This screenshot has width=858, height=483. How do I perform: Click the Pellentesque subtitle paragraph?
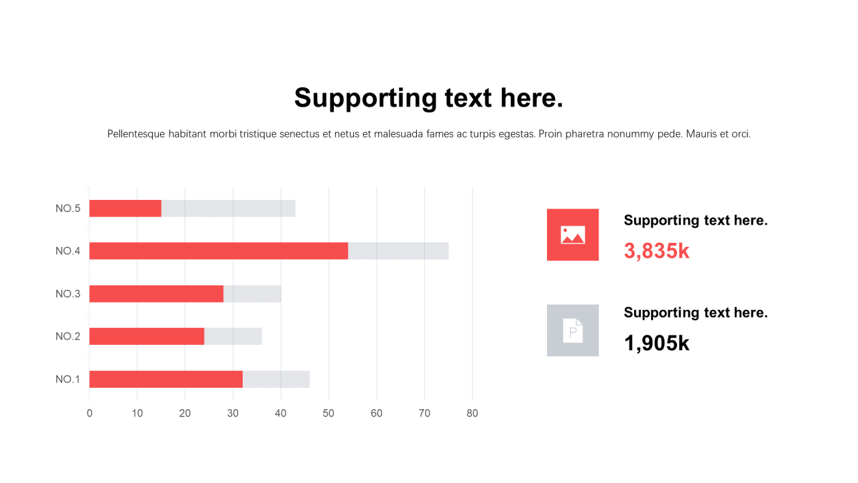tap(429, 134)
